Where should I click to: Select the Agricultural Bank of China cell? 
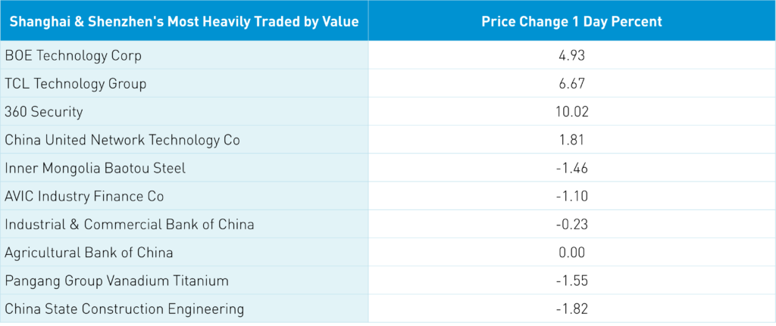coord(89,253)
